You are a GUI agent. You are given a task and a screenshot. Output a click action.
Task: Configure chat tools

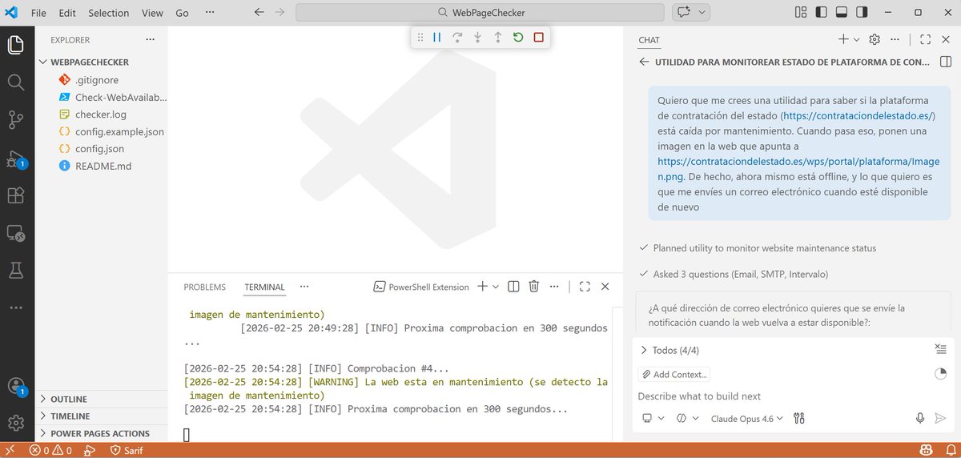pos(798,418)
